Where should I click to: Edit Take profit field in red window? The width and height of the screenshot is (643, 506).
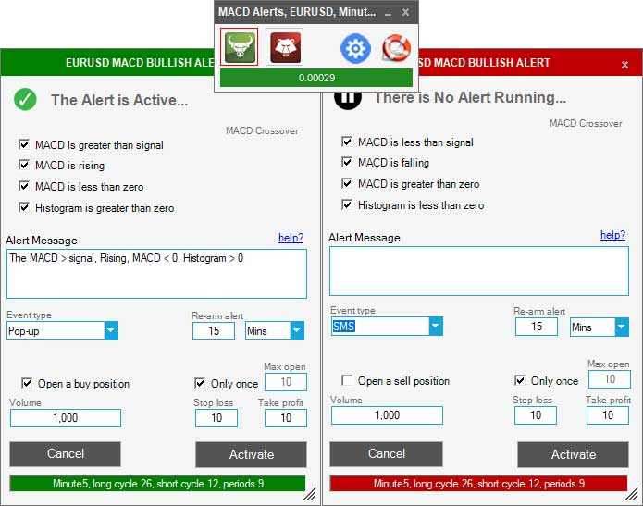pyautogui.click(x=608, y=415)
